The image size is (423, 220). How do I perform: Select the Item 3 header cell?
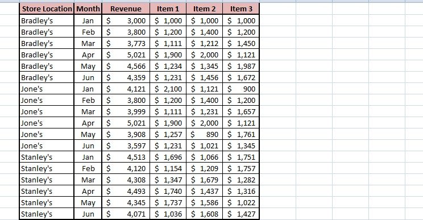coord(241,9)
